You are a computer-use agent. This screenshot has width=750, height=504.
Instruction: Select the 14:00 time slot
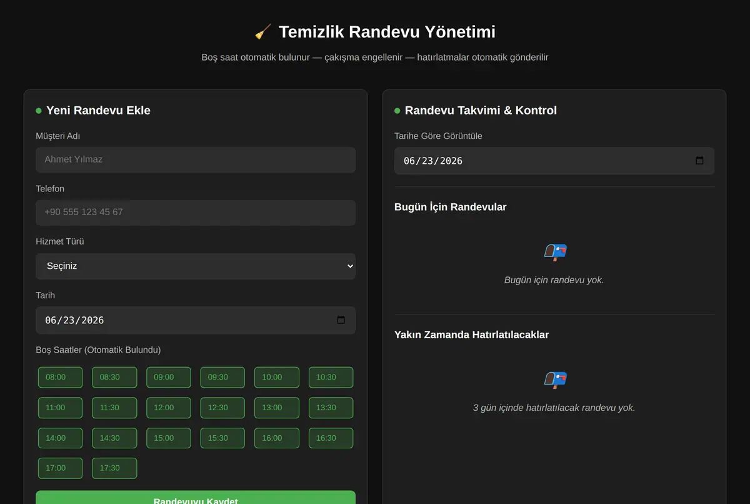tap(60, 438)
